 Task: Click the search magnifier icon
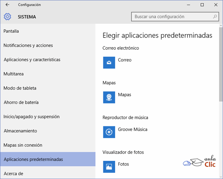(215, 17)
